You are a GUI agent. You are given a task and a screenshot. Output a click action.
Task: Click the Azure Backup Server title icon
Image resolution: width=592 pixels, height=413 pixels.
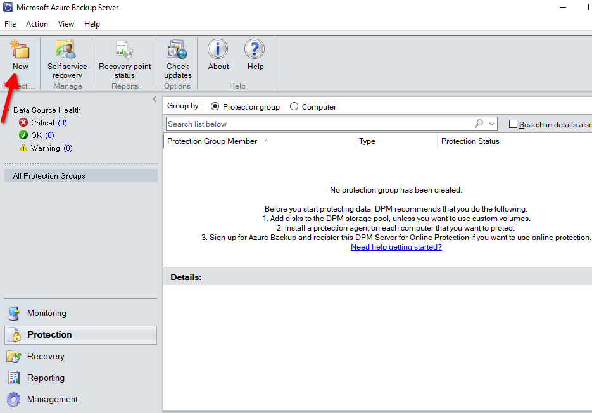8,7
